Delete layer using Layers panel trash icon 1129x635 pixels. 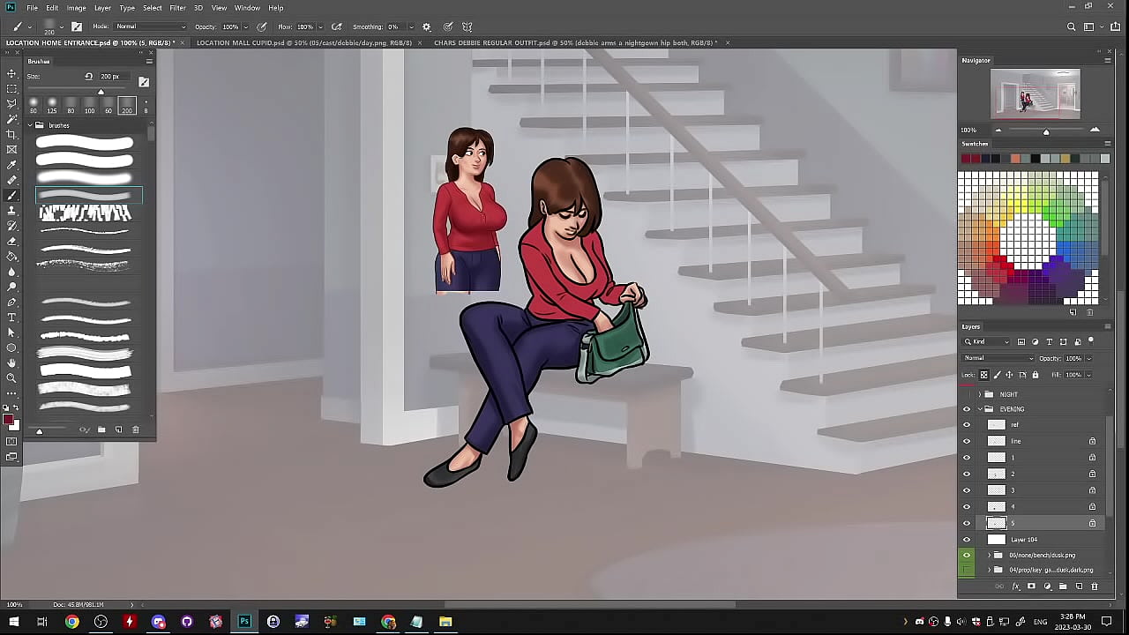click(x=1095, y=586)
